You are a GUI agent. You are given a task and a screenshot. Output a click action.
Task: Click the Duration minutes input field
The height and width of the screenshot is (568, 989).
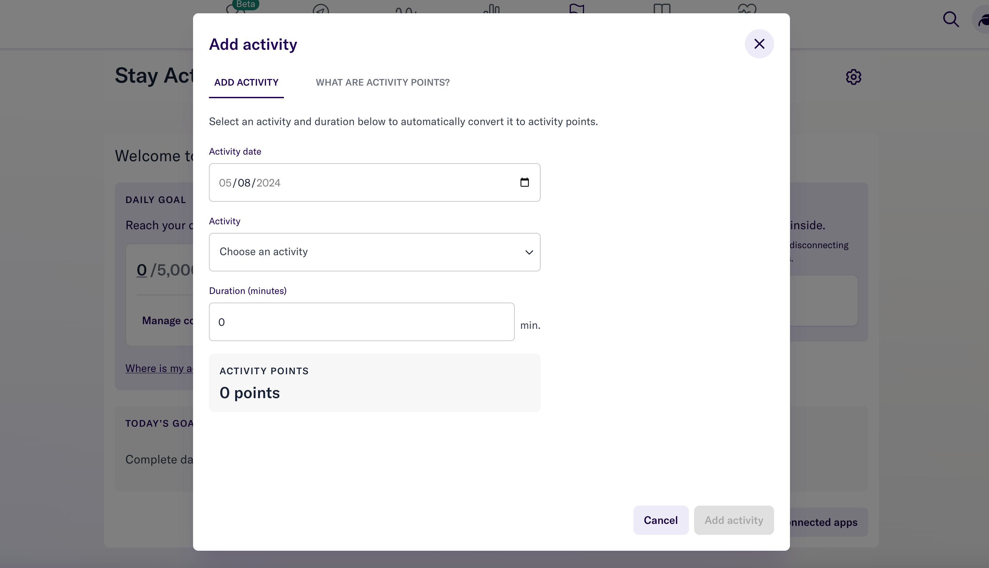tap(361, 321)
